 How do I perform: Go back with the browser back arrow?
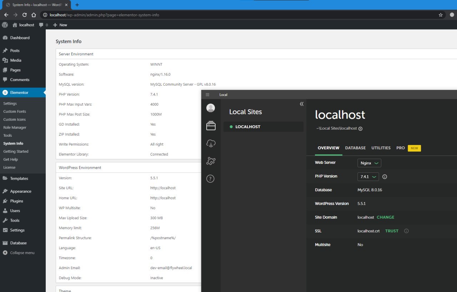pos(6,15)
